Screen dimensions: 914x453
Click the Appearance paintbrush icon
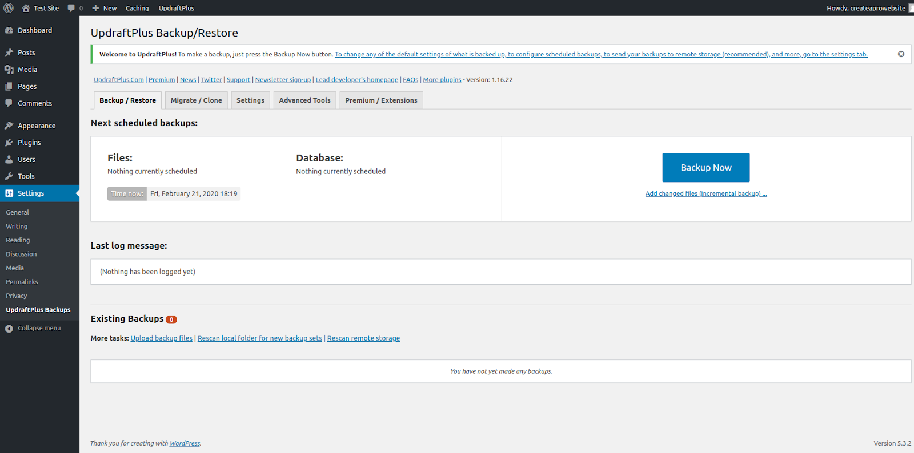[x=9, y=126]
